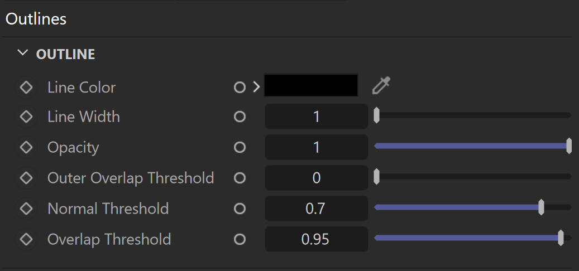Click the Overlap Threshold slider handle
The image size is (579, 271).
click(561, 238)
